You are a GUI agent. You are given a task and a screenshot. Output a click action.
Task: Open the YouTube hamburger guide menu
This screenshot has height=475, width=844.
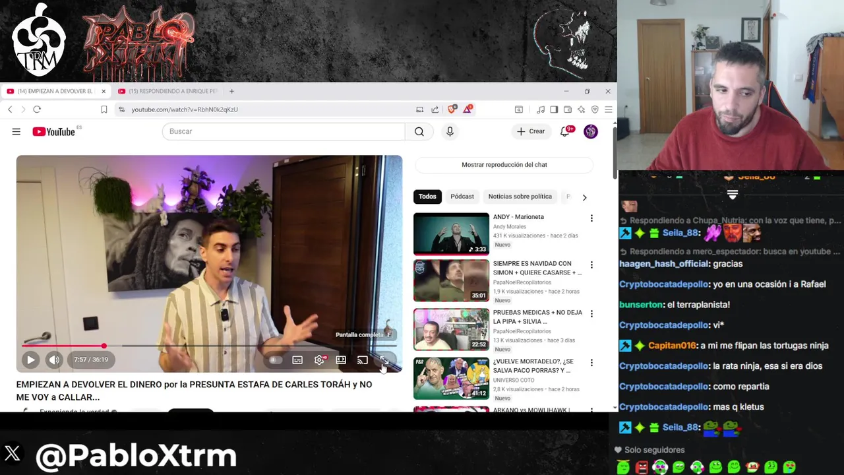[x=16, y=131]
